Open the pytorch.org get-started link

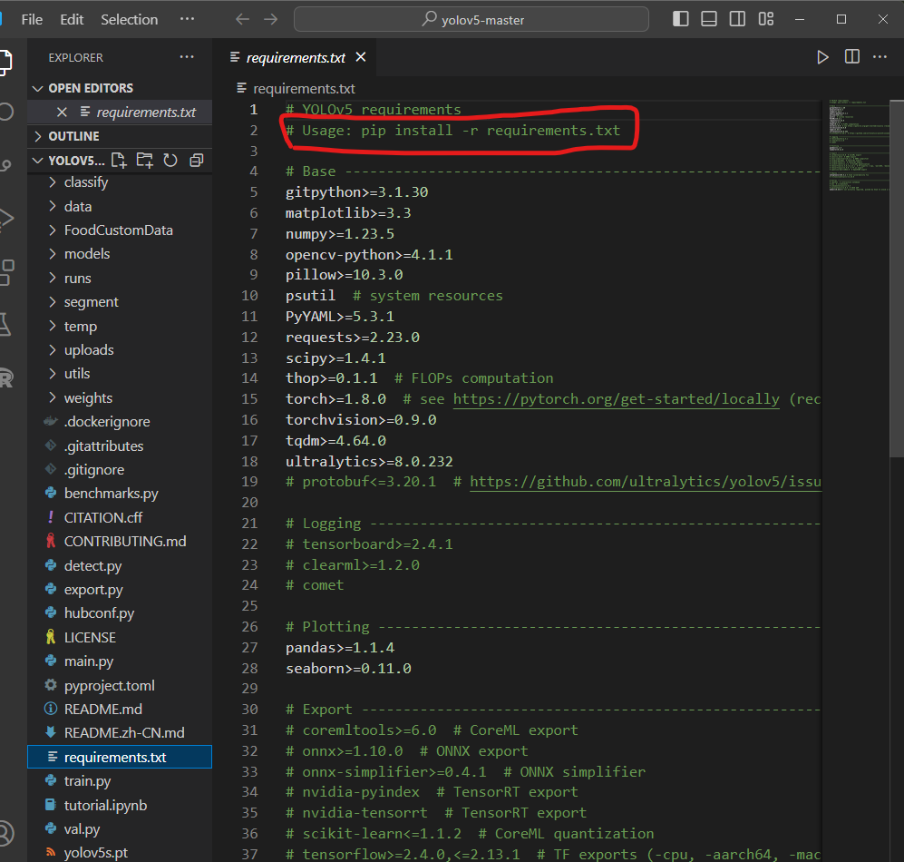click(x=616, y=398)
